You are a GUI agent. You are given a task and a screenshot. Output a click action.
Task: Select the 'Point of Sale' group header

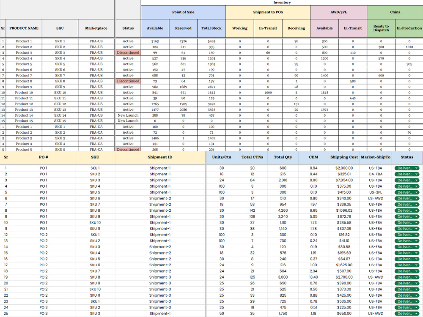(183, 12)
